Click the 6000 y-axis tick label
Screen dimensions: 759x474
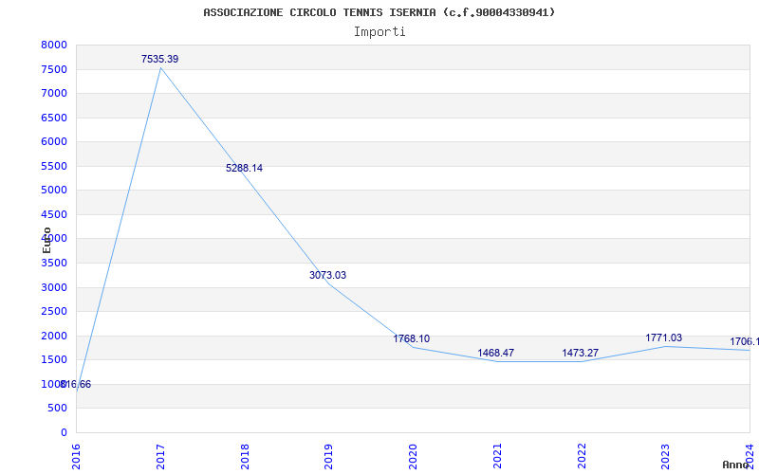pos(54,141)
